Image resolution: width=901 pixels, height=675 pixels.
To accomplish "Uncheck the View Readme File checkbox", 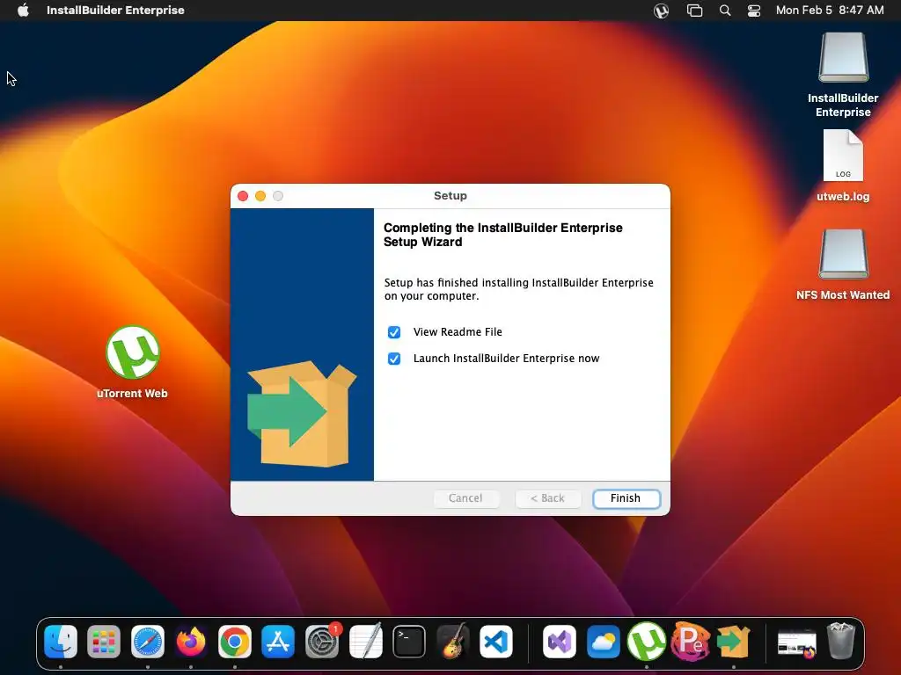I will (x=393, y=332).
